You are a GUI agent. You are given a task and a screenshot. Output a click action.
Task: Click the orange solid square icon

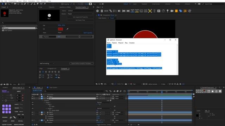tap(176, 11)
